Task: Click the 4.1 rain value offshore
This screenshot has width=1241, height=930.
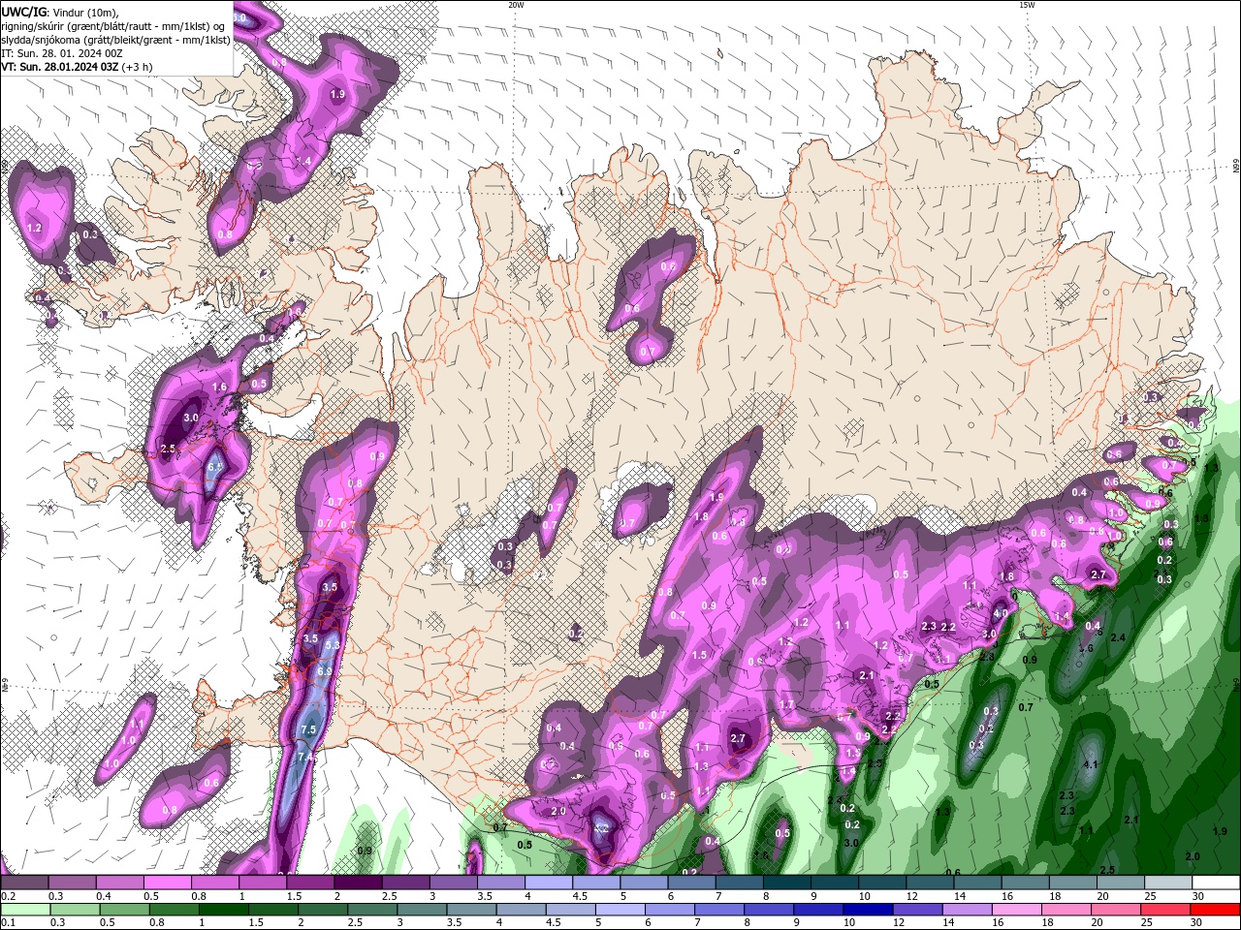Action: tap(1090, 764)
